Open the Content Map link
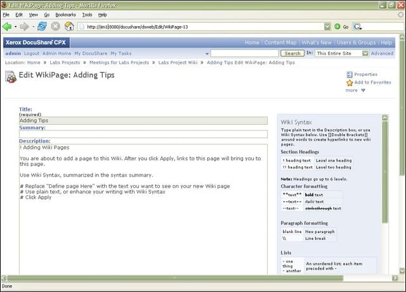This screenshot has width=406, height=292. tap(280, 42)
